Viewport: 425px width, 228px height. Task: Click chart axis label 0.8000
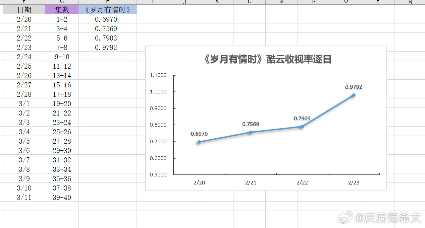158,125
